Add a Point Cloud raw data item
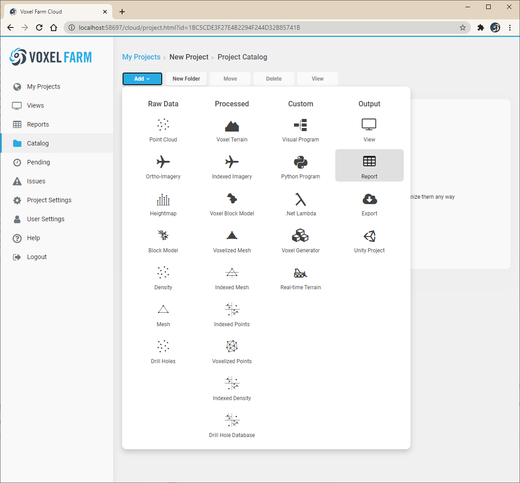Screen dimensions: 520x483 [x=163, y=130]
